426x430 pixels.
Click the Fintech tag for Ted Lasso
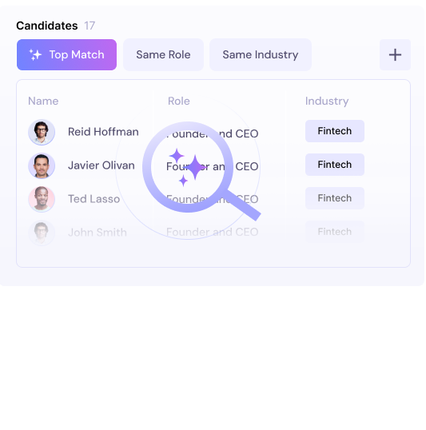click(335, 198)
